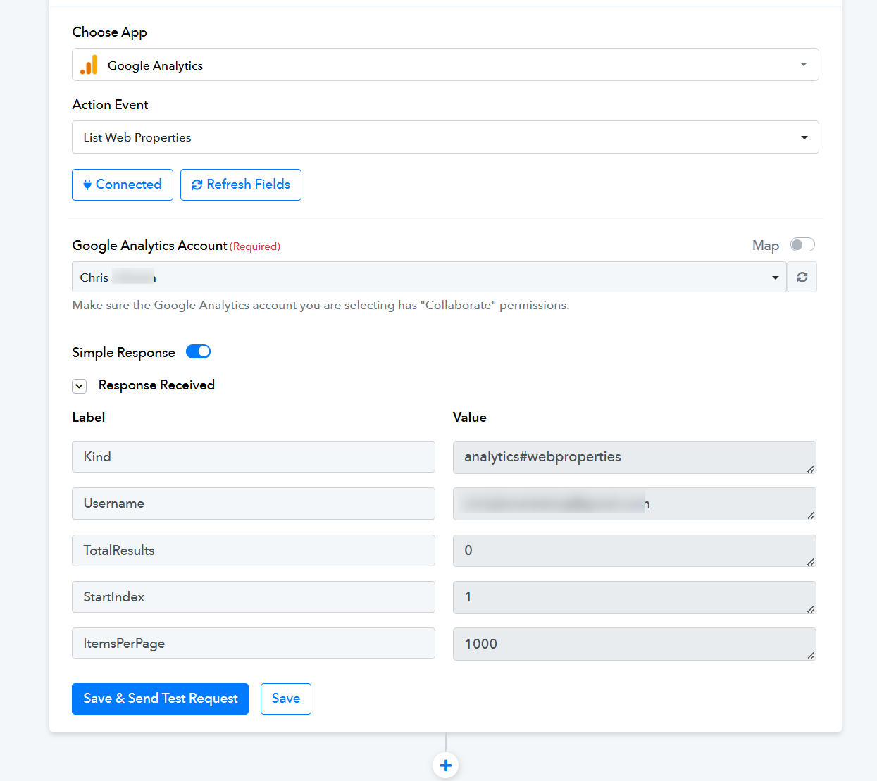The width and height of the screenshot is (877, 781).
Task: Click the refresh arrows icon in Refresh Fields
Action: (197, 185)
